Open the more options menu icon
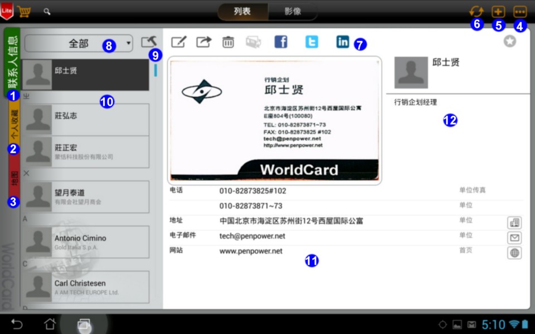This screenshot has height=334, width=535. coord(519,12)
